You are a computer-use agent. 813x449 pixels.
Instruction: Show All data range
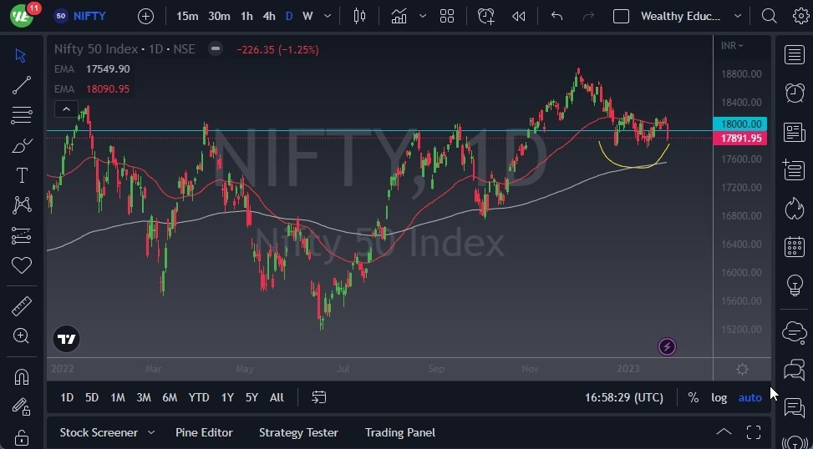[277, 398]
